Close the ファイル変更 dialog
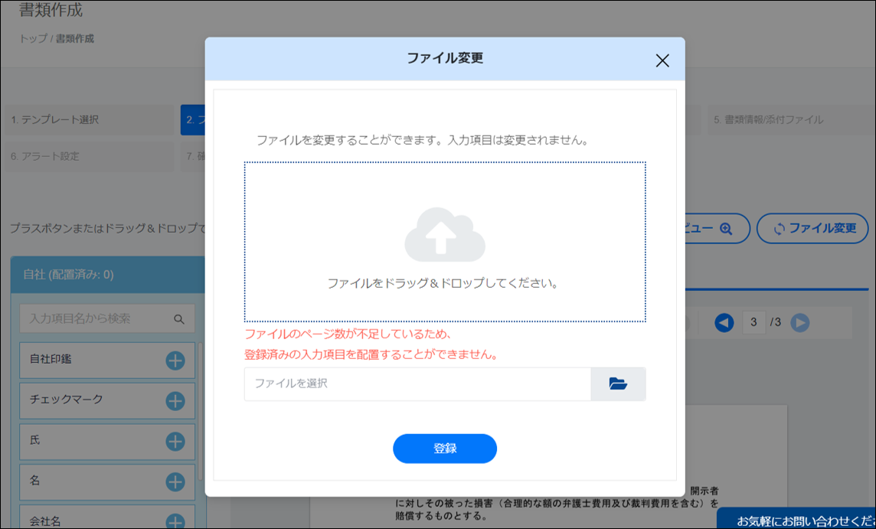The height and width of the screenshot is (529, 876). (662, 61)
